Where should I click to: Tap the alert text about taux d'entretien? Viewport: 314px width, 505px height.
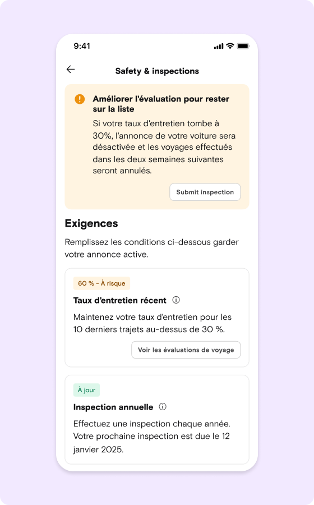click(x=164, y=147)
